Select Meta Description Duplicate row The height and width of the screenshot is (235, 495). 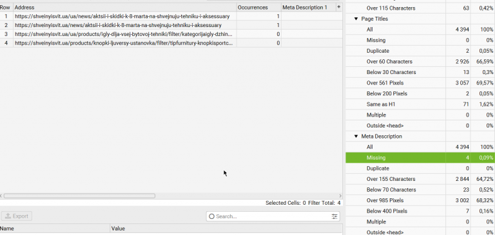click(420, 169)
